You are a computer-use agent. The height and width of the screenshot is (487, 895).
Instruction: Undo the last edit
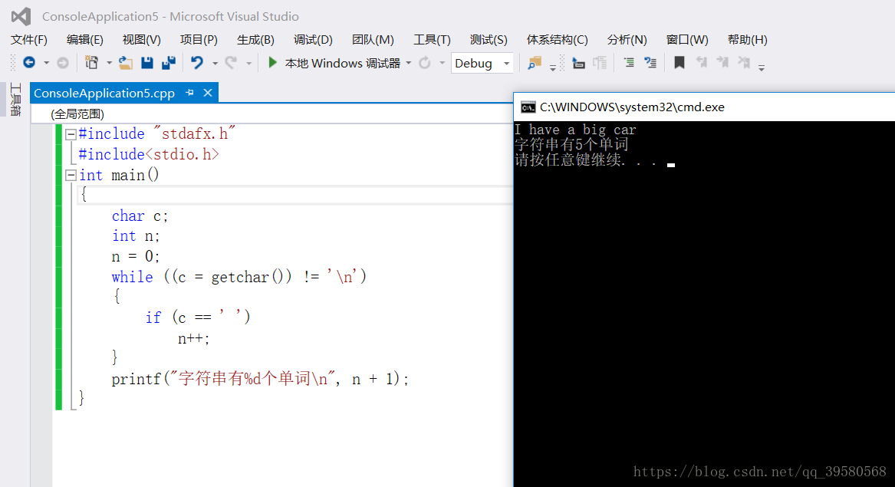click(x=197, y=63)
